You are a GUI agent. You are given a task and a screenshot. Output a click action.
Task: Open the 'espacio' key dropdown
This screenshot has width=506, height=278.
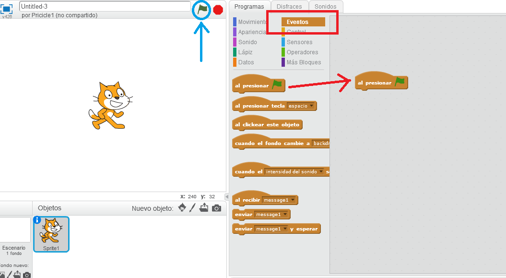301,106
